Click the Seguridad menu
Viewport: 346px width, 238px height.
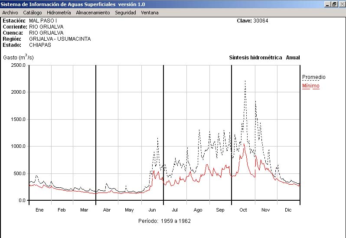coord(125,13)
